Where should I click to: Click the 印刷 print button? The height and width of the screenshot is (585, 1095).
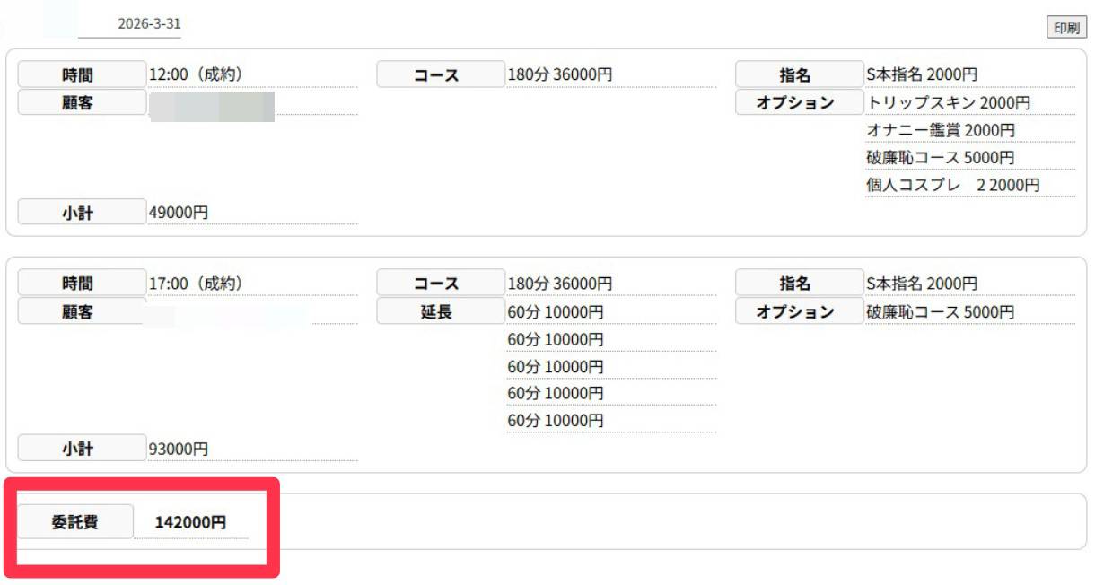(1064, 28)
